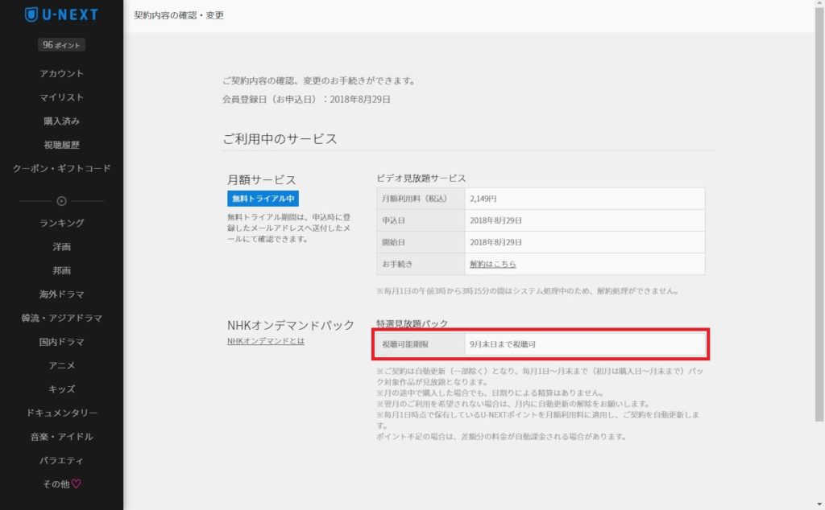The image size is (825, 510).
Task: View 視聴履歴 watch history
Action: (x=61, y=145)
